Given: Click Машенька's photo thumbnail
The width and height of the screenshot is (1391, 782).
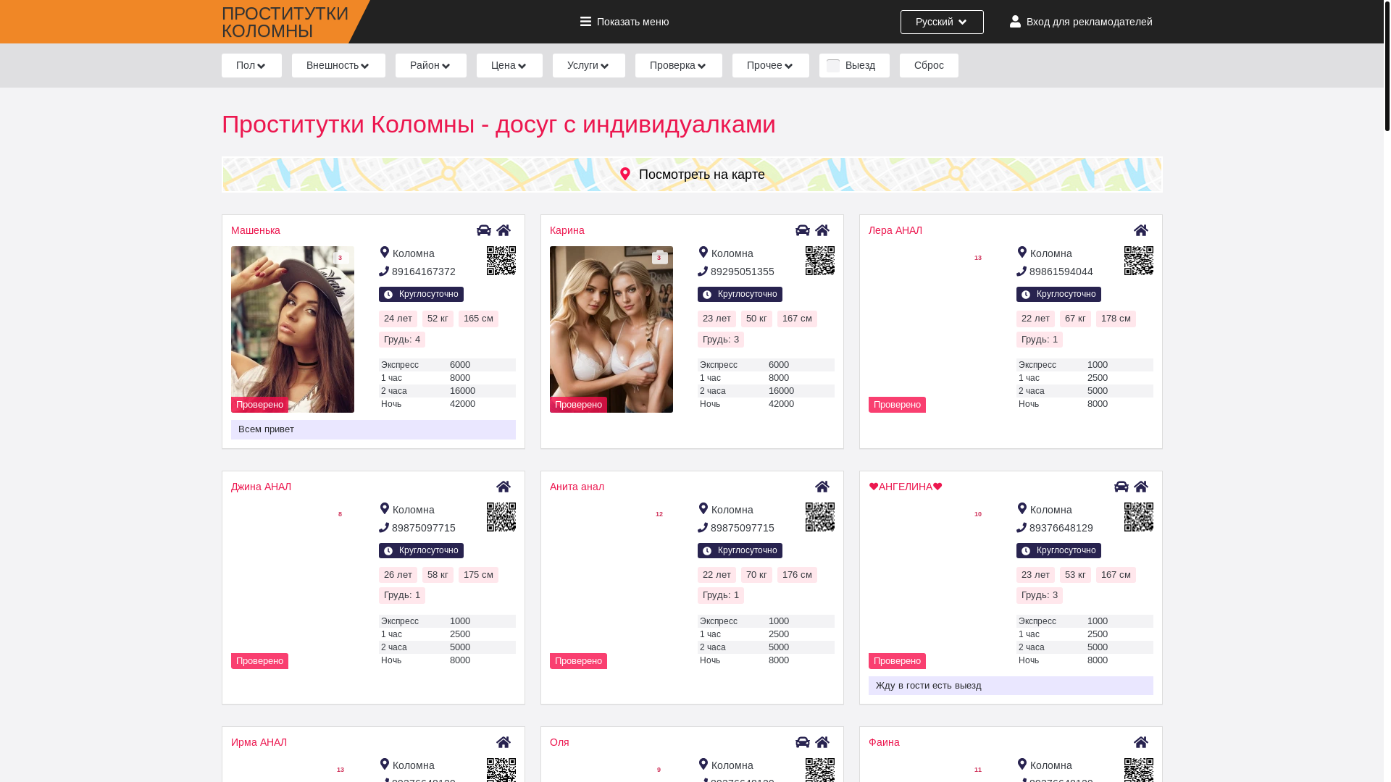Looking at the screenshot, I should pos(293,329).
